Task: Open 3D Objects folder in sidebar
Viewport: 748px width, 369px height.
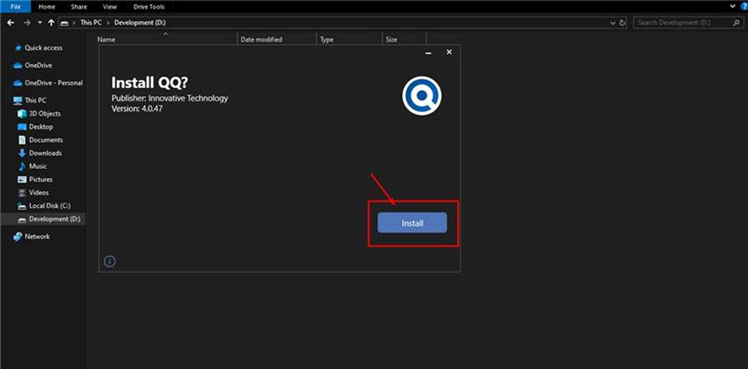Action: point(45,113)
